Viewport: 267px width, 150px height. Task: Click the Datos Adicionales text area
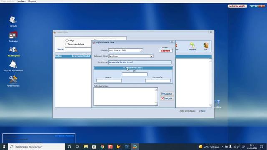[x=124, y=97]
